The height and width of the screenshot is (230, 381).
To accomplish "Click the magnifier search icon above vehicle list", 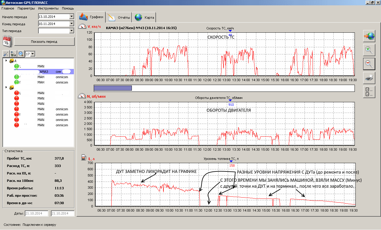I will coord(21,54).
